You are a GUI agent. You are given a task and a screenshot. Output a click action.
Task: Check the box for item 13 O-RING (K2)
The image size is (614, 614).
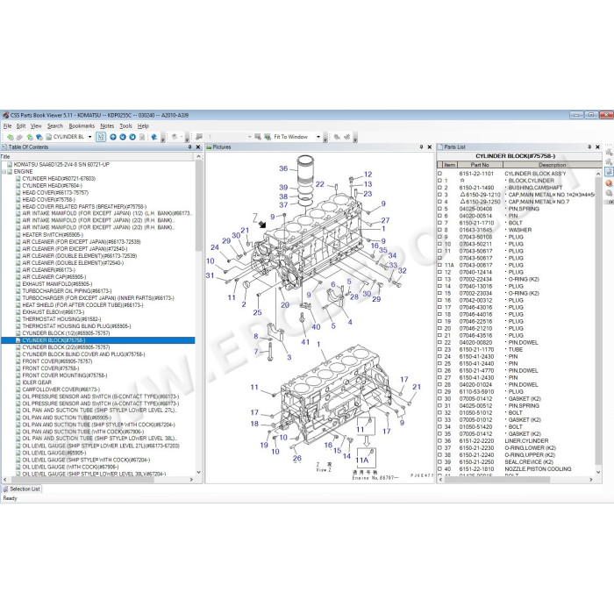439,279
